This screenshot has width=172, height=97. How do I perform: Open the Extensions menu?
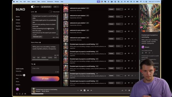tap(50, 2)
